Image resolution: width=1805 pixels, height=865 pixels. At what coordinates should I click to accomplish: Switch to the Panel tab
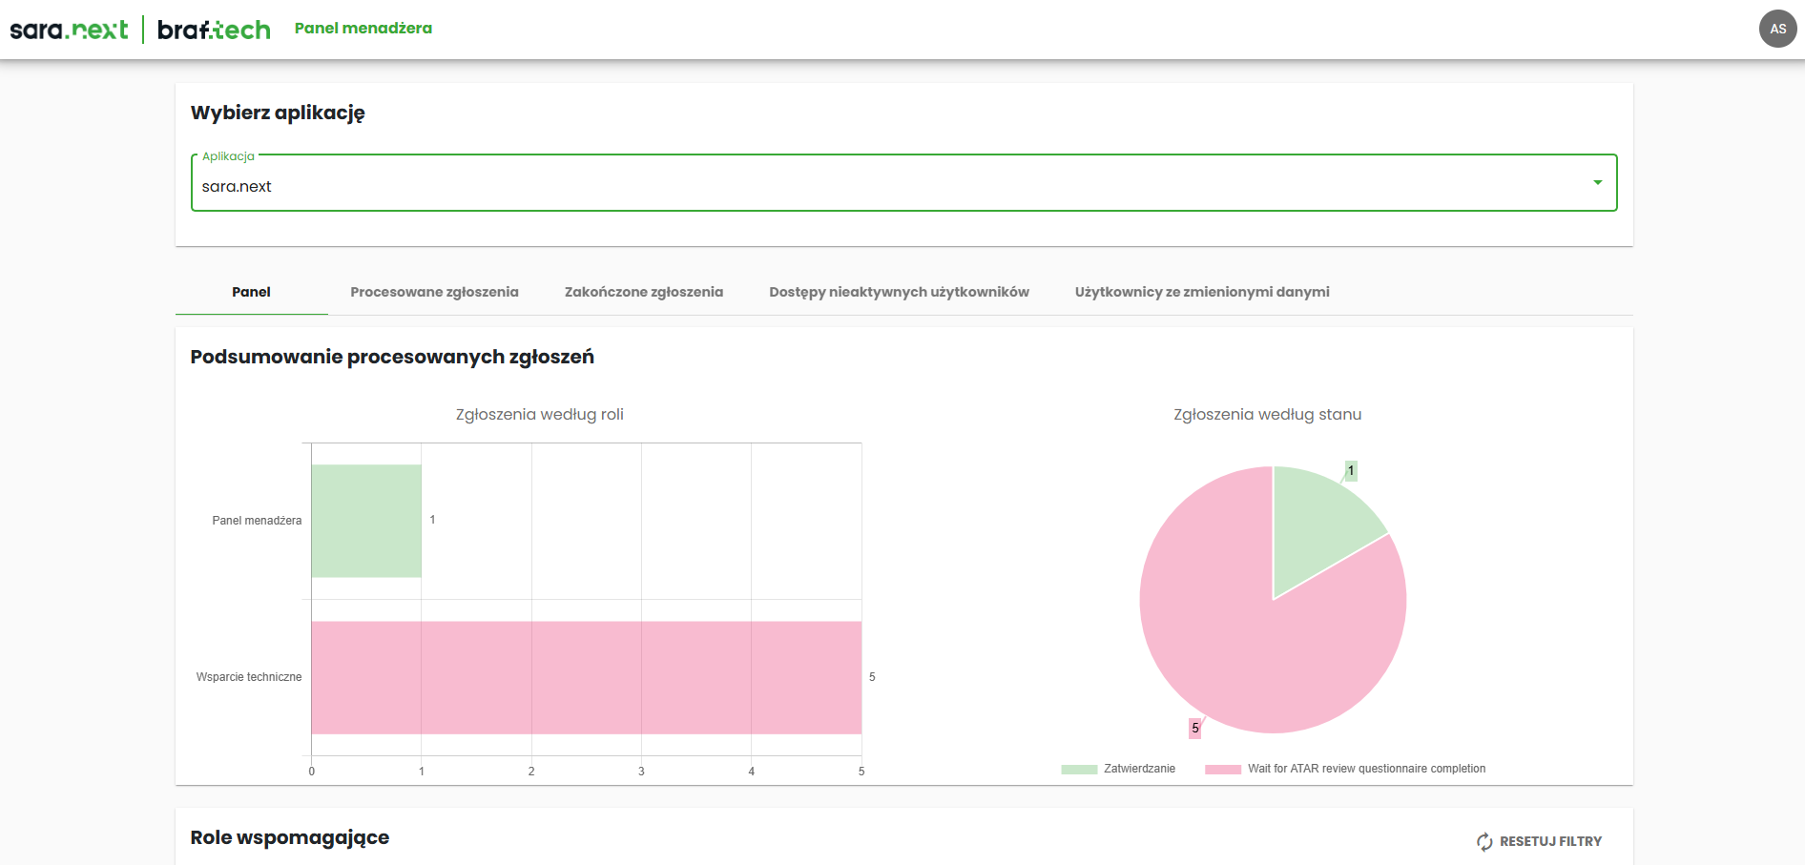(251, 292)
